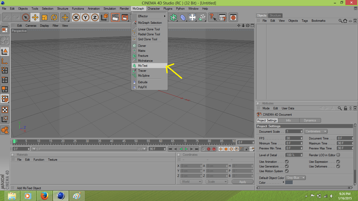Select PolyFX in the MoGraph menu
The image size is (358, 201).
[150, 87]
